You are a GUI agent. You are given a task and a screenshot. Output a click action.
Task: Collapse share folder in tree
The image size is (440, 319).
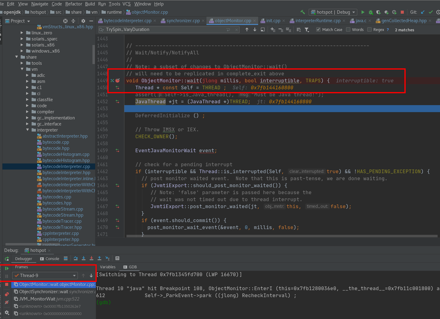pyautogui.click(x=16, y=57)
